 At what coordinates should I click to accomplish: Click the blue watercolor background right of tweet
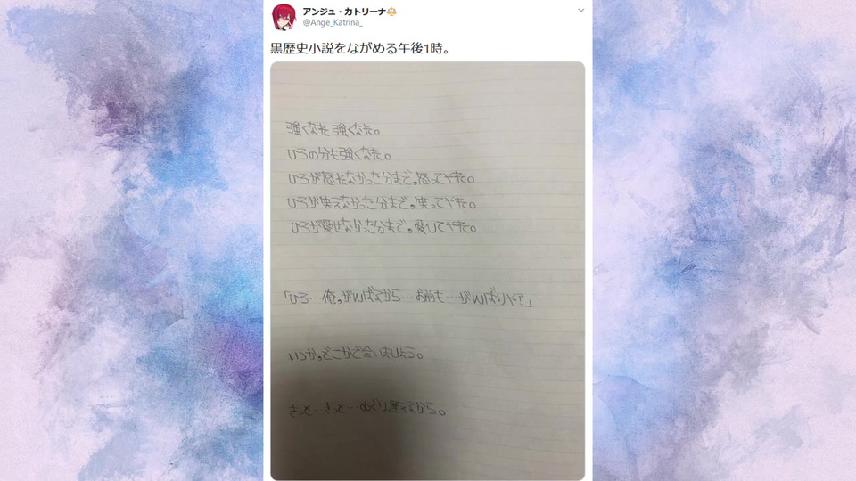point(724,240)
